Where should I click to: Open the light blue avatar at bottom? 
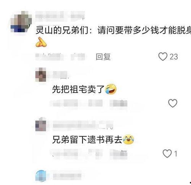click(41, 176)
